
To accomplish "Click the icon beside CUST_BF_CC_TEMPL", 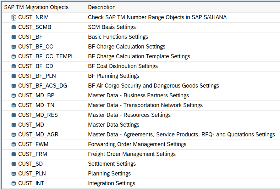I will click(14, 57).
